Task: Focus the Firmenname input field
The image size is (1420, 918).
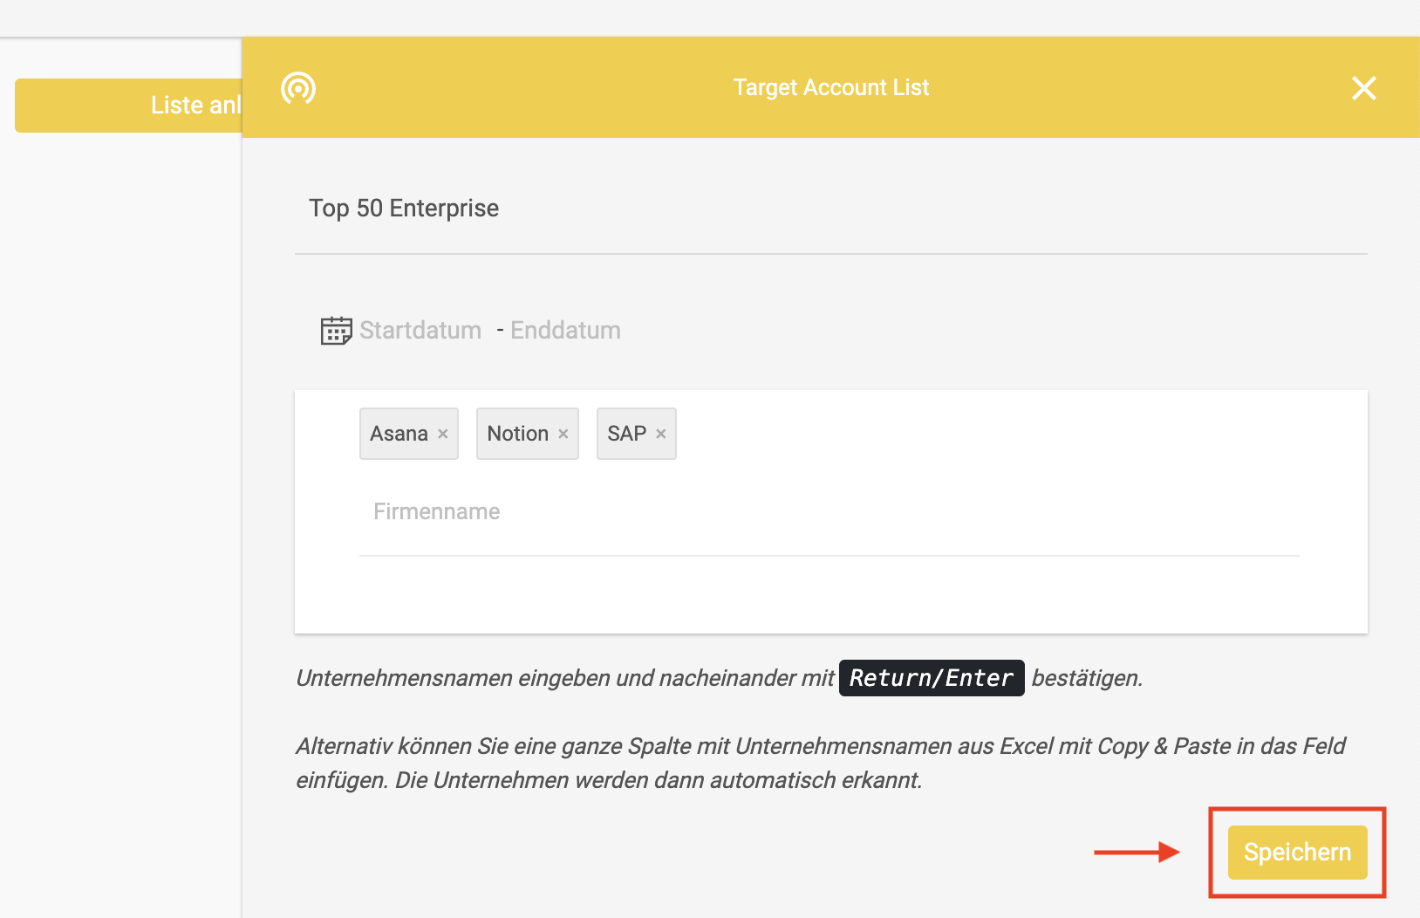Action: [x=829, y=512]
